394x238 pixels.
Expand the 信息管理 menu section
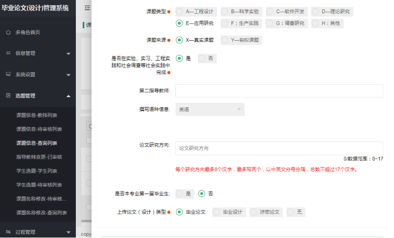point(68,54)
